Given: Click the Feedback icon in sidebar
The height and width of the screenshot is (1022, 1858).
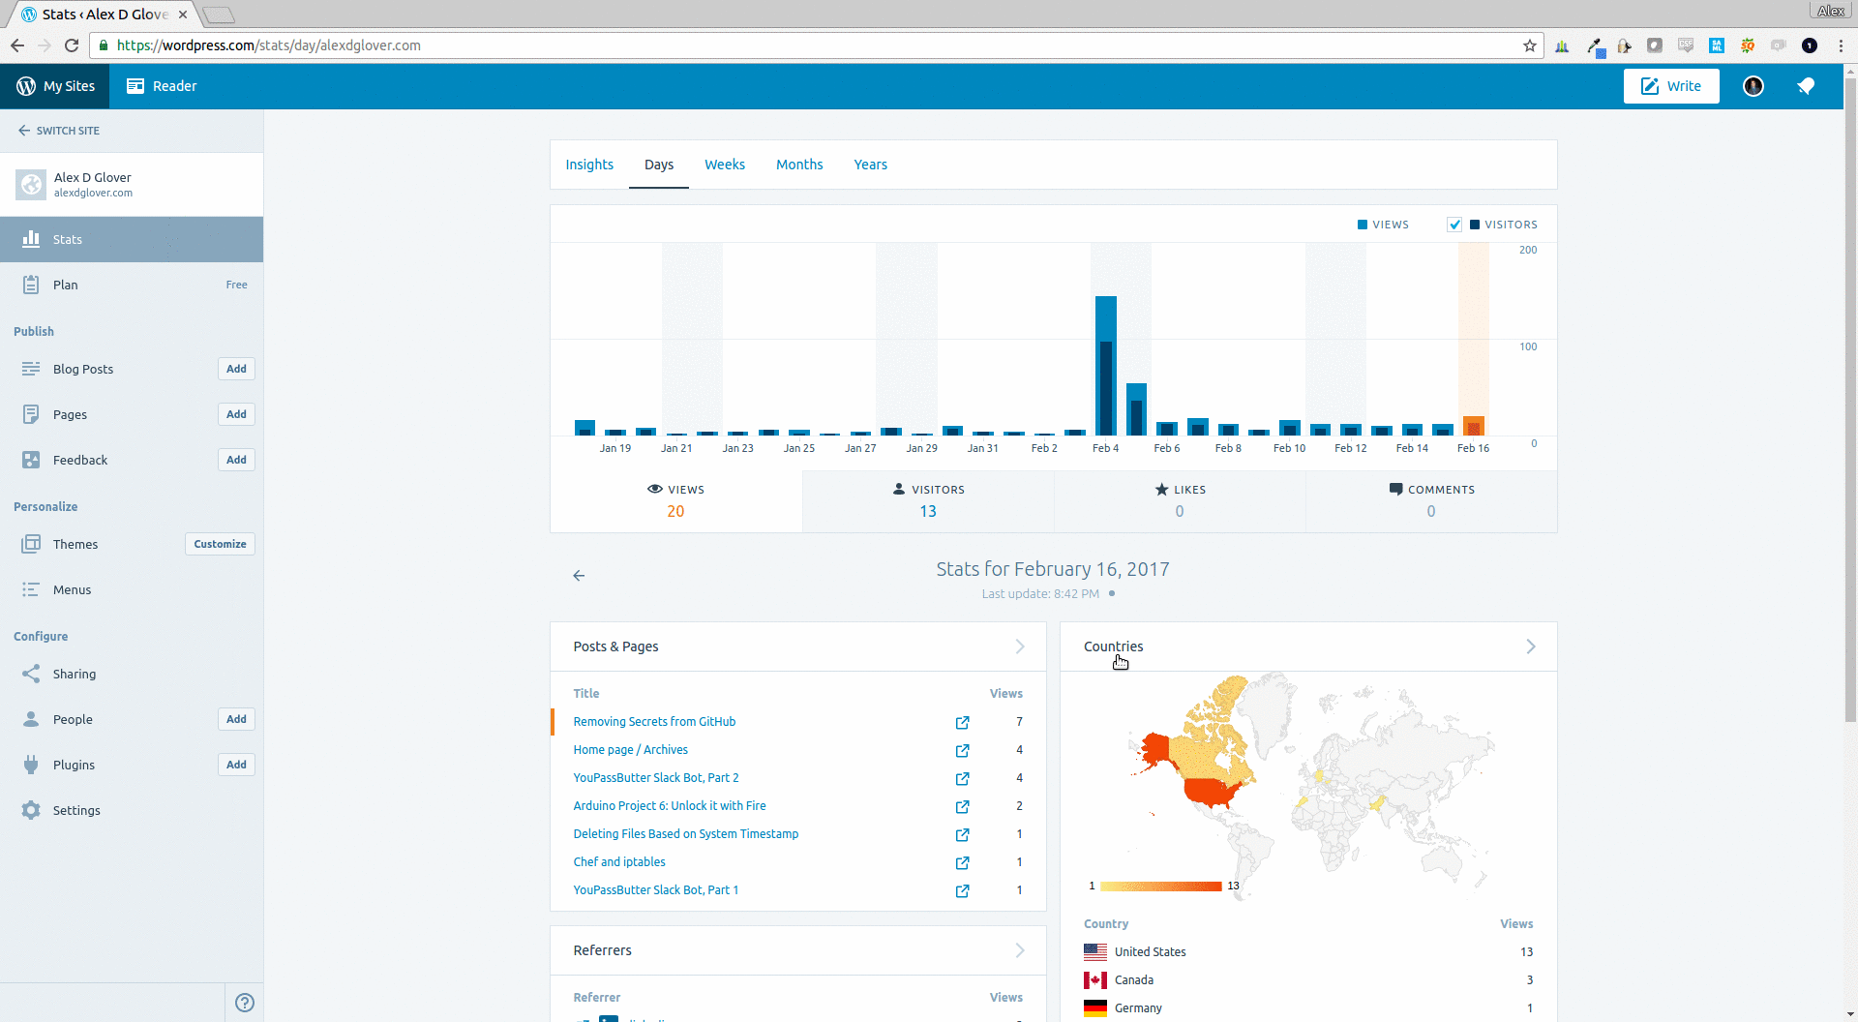Looking at the screenshot, I should coord(31,460).
